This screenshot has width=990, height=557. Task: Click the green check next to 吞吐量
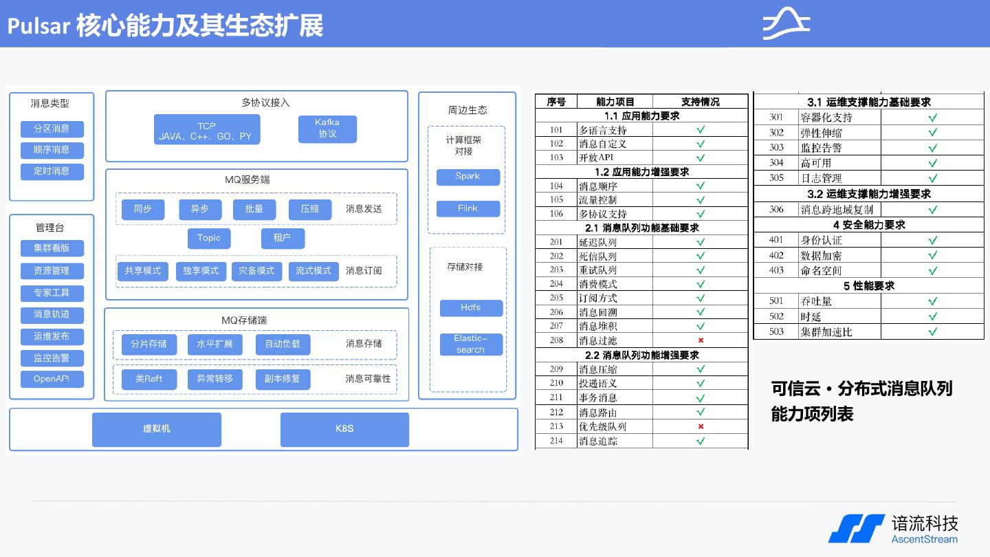click(x=932, y=301)
